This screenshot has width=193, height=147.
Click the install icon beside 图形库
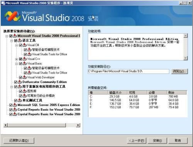pos(25,91)
